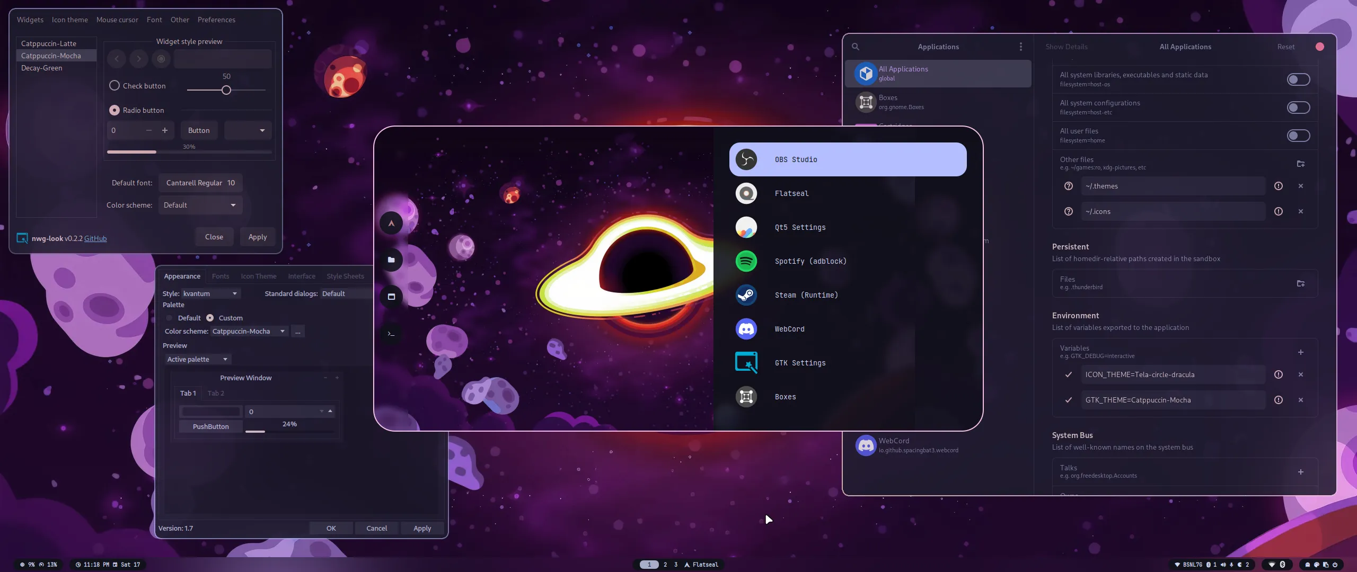Toggle All user files permission switch
Viewport: 1357px width, 572px height.
[1298, 136]
